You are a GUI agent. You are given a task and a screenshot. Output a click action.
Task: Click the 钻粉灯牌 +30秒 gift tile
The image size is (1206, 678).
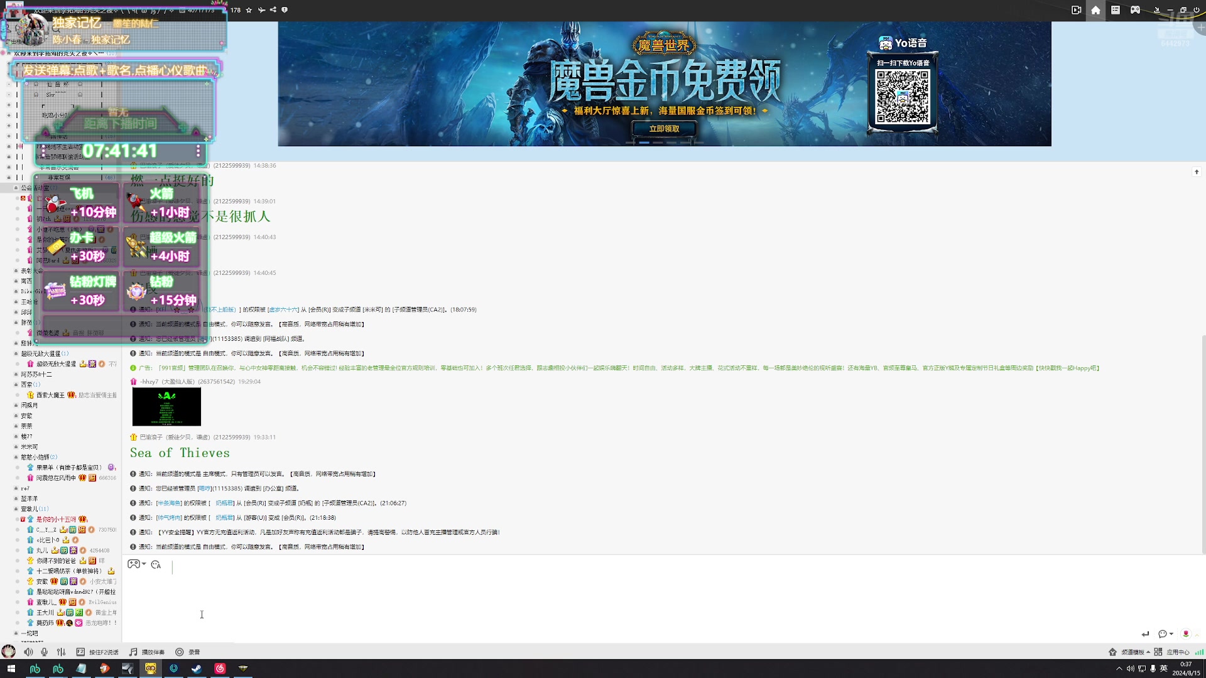coord(80,291)
